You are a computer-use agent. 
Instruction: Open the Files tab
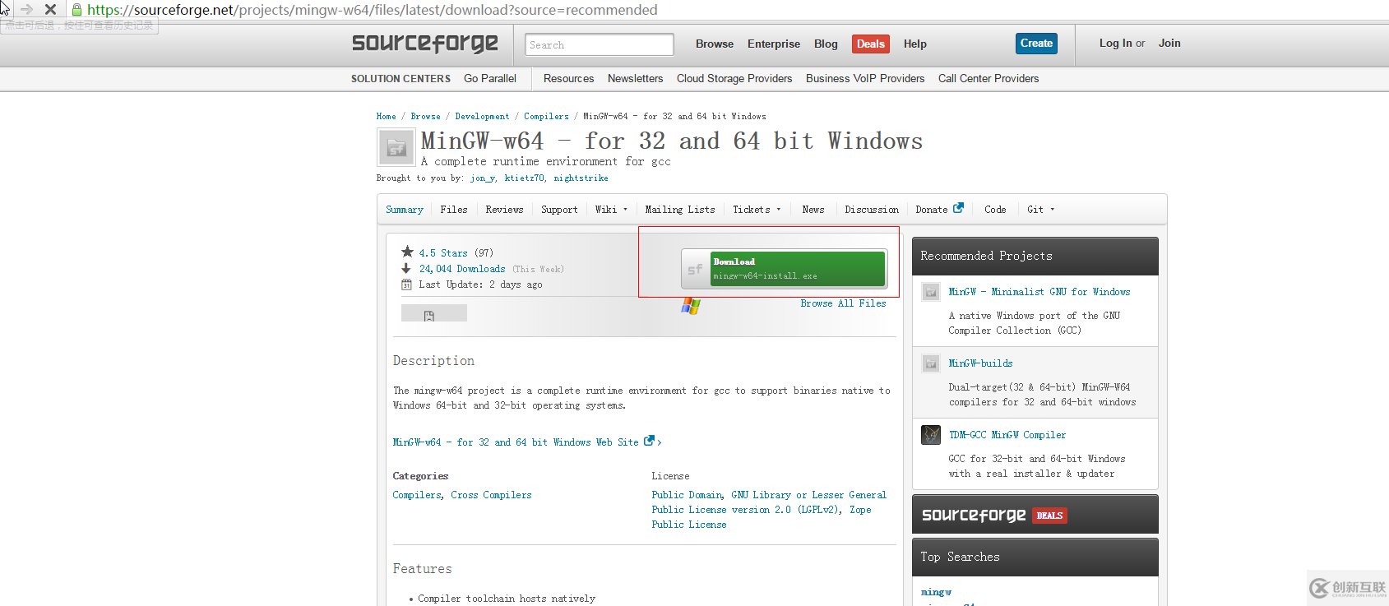pos(454,210)
